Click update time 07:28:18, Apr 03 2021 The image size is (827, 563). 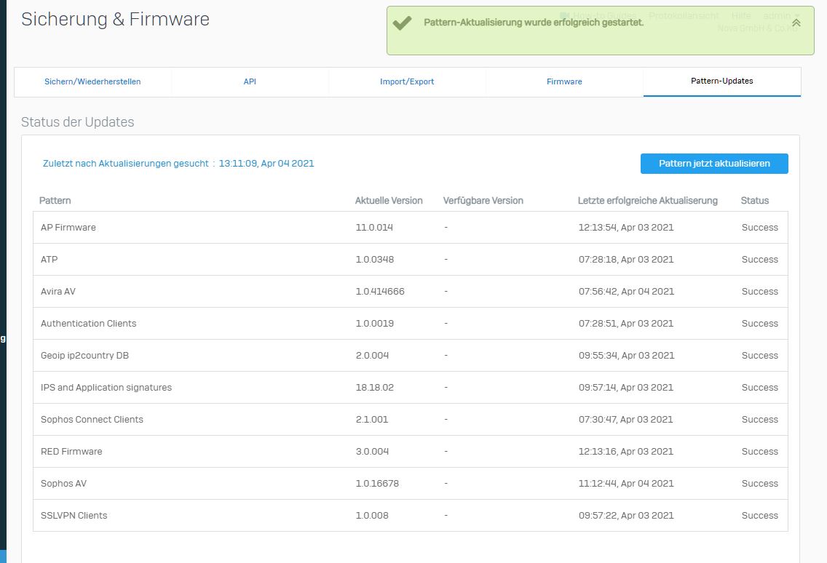[x=626, y=260]
